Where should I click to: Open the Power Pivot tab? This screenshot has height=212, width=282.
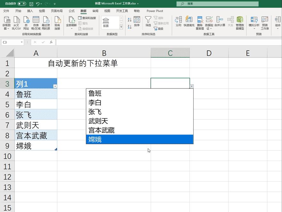point(155,11)
